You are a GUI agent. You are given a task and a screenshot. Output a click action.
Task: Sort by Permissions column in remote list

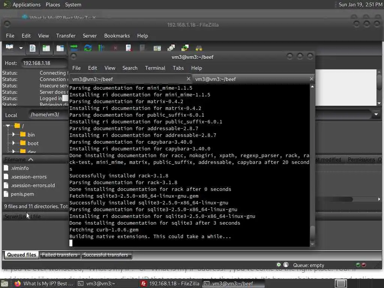point(361,160)
